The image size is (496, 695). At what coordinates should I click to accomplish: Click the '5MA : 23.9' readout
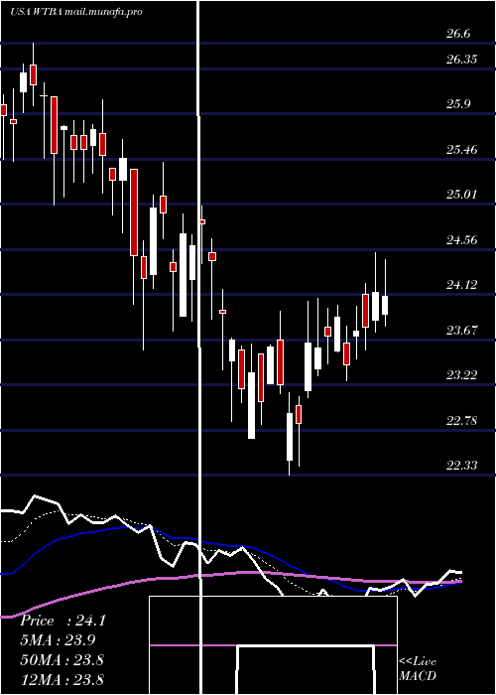point(58,640)
